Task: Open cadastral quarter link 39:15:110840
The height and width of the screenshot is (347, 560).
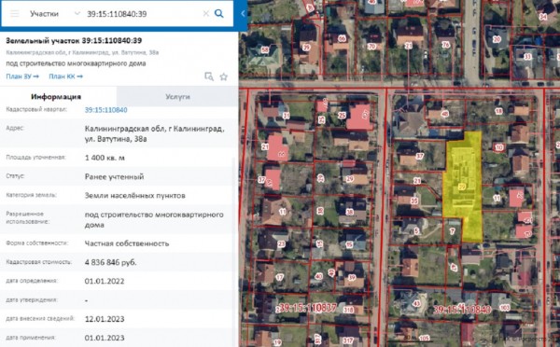Action: click(105, 109)
